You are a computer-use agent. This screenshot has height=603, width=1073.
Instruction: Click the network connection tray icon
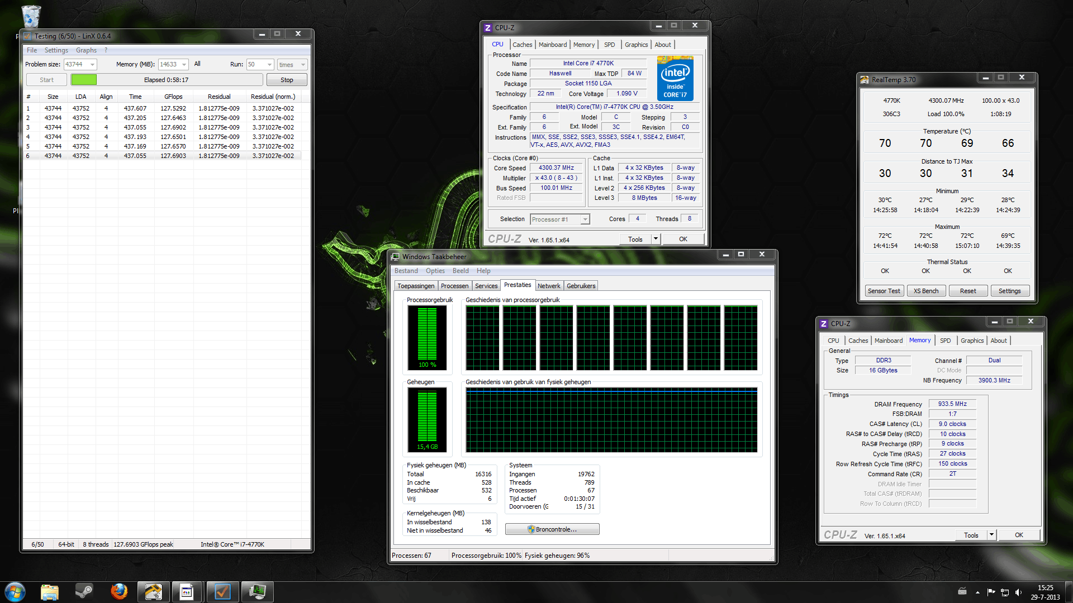1005,592
